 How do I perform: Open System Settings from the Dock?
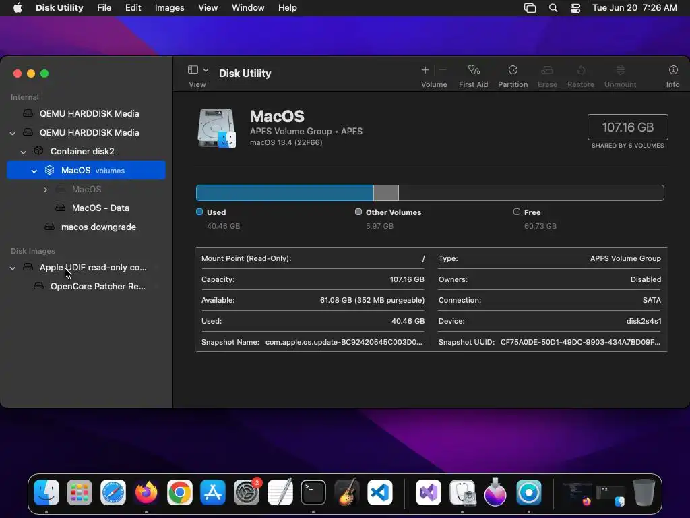[247, 492]
